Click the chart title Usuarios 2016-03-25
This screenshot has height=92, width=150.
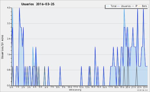(x=38, y=4)
